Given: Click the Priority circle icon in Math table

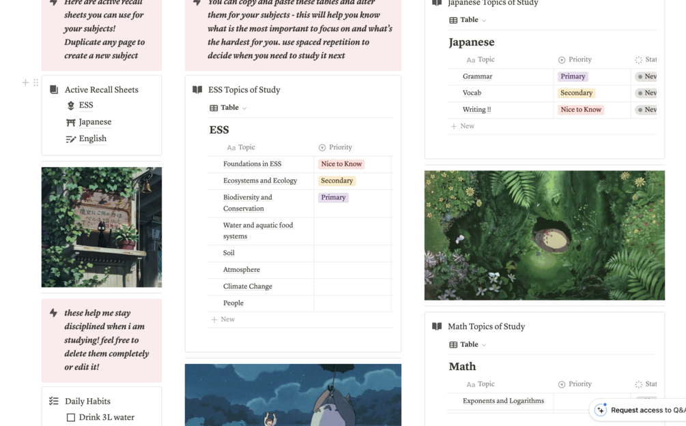Looking at the screenshot, I should point(562,384).
